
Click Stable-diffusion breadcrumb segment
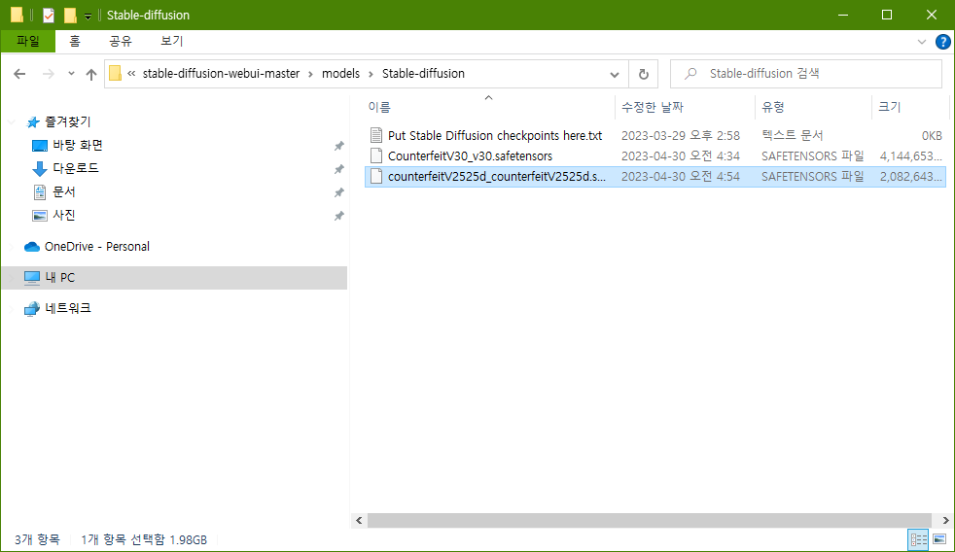(423, 74)
